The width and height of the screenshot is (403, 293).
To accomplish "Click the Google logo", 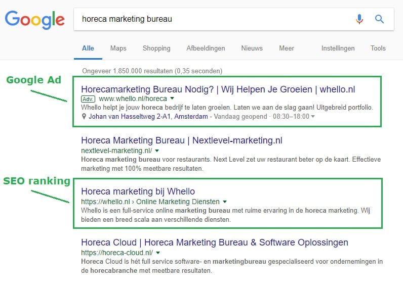I will pyautogui.click(x=35, y=20).
